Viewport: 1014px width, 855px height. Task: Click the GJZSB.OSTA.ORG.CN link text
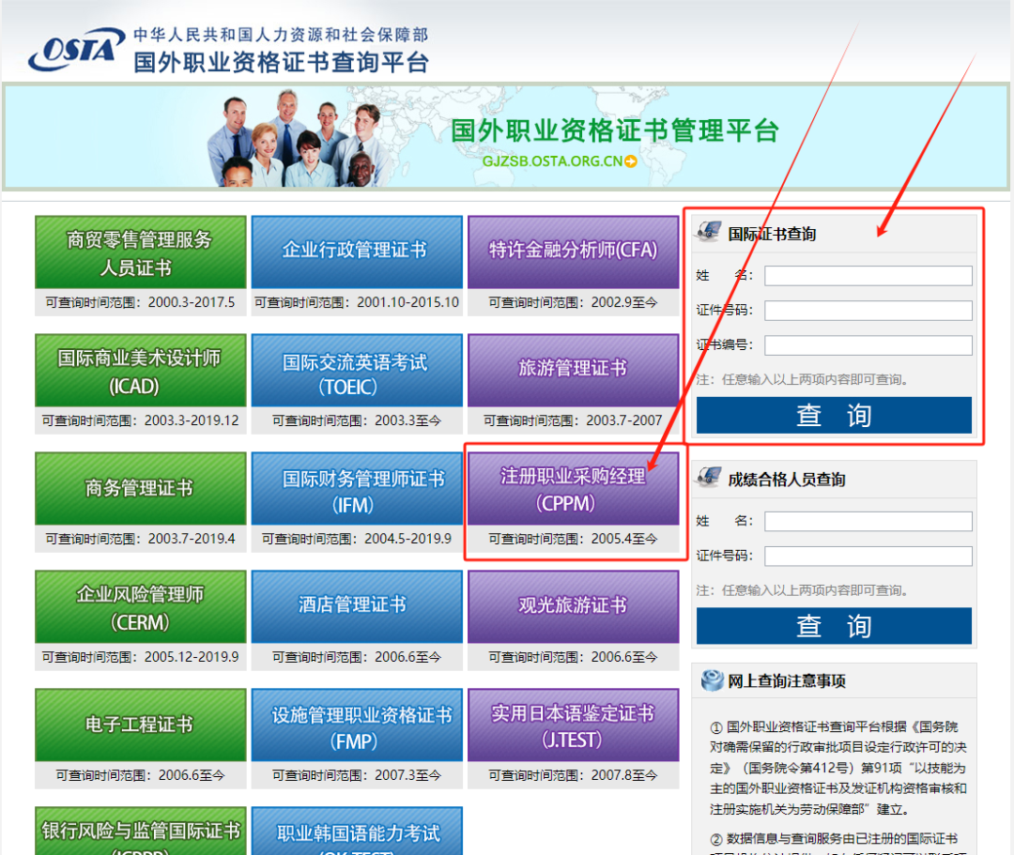click(x=552, y=160)
